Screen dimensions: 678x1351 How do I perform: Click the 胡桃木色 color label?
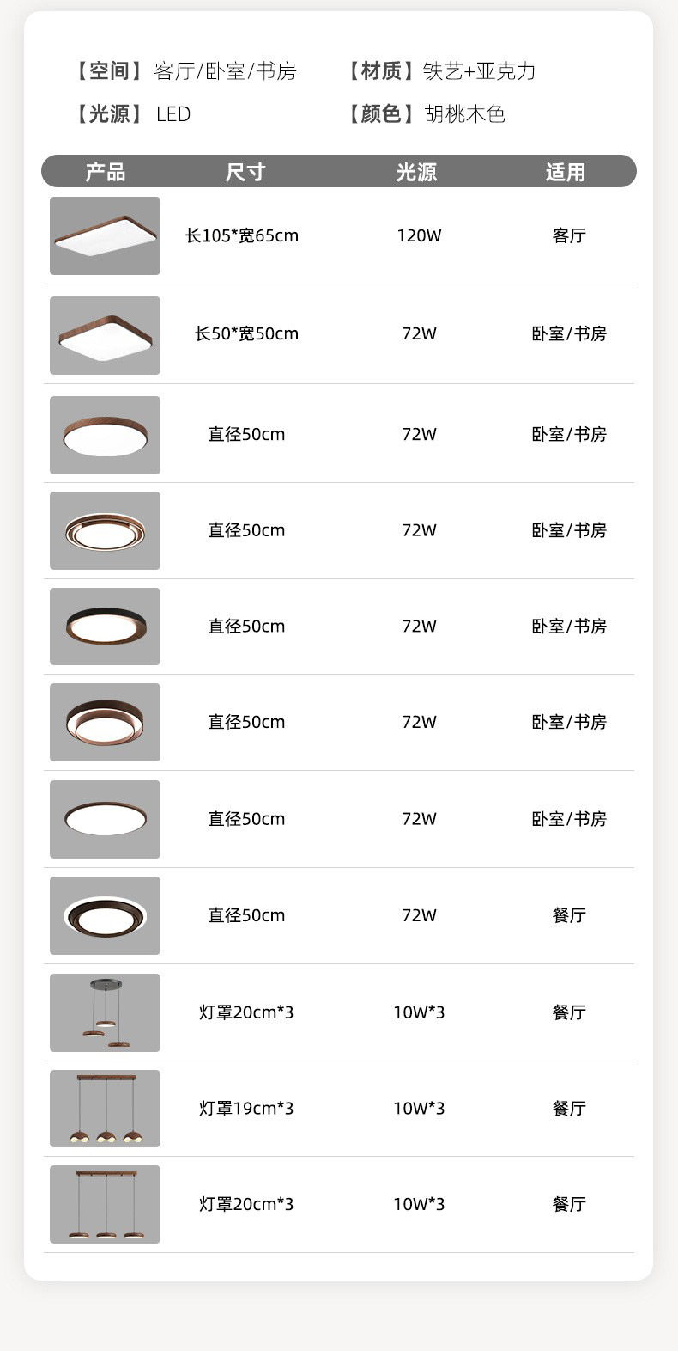(464, 114)
